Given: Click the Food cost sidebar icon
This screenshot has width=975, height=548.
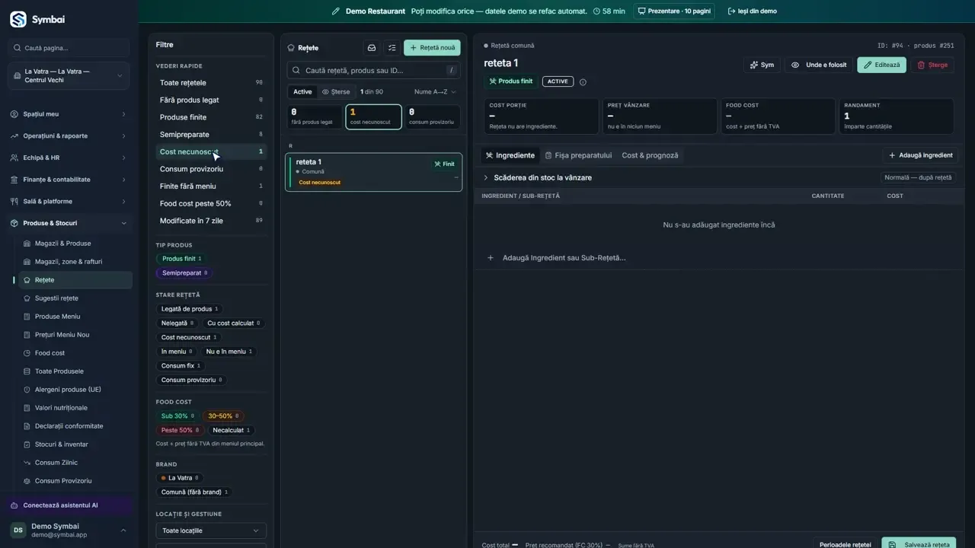Looking at the screenshot, I should pos(27,353).
